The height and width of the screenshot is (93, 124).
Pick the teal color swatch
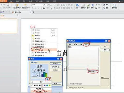(x=47, y=85)
